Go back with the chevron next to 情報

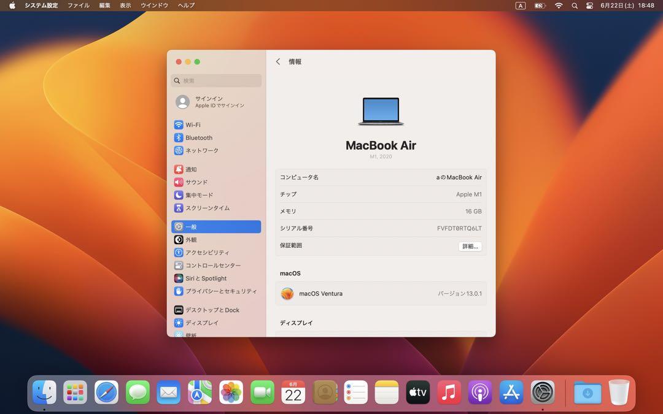[x=278, y=62]
